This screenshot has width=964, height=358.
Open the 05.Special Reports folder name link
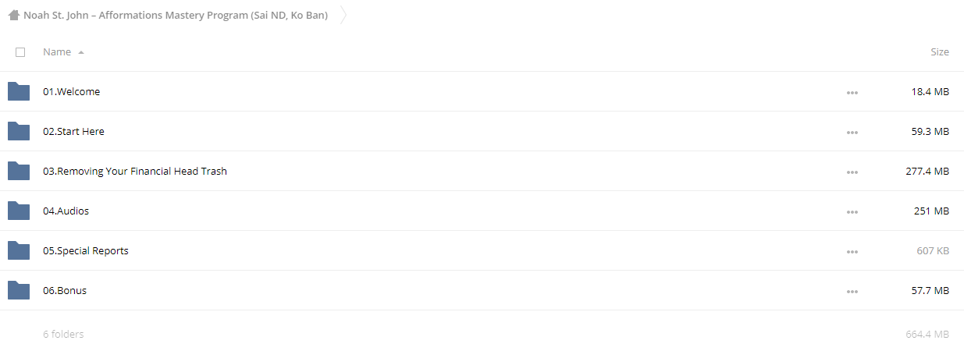(86, 250)
